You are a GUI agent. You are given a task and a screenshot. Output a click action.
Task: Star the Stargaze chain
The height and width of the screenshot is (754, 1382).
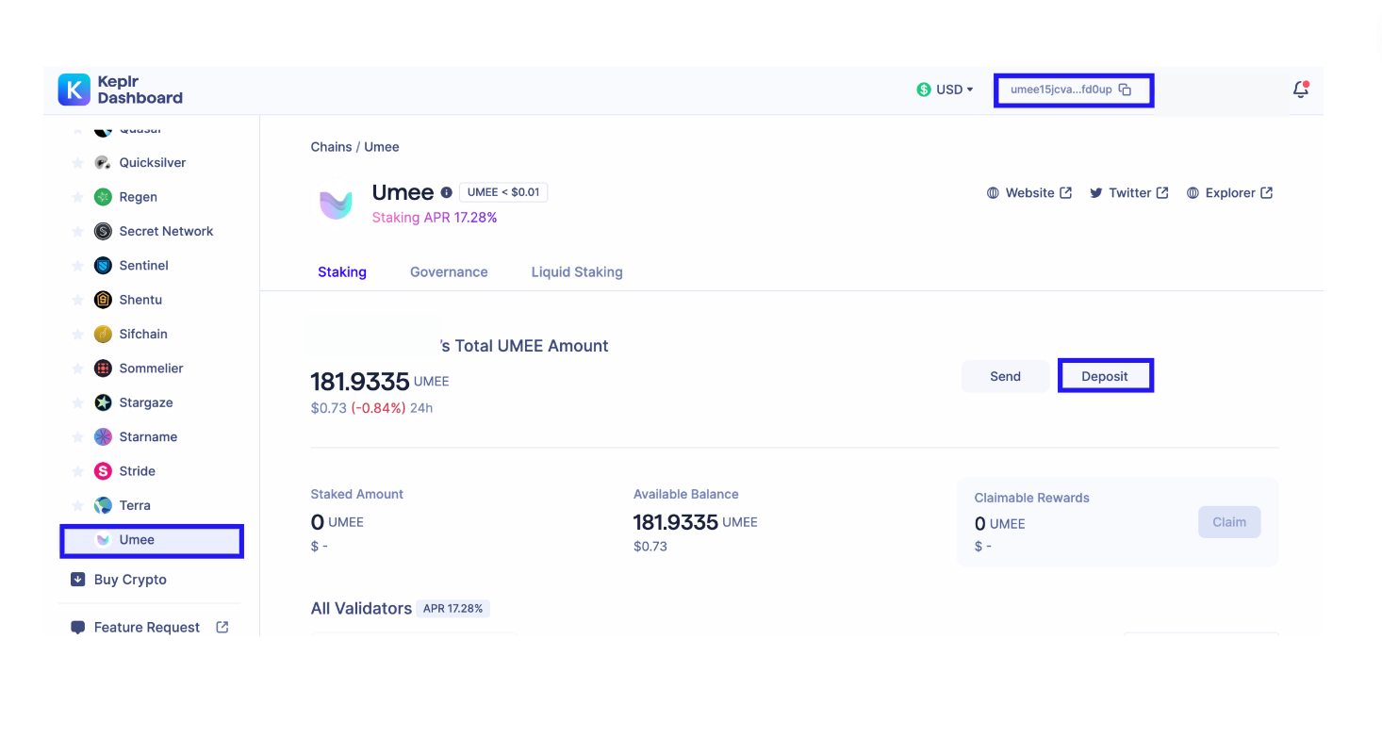click(x=77, y=402)
